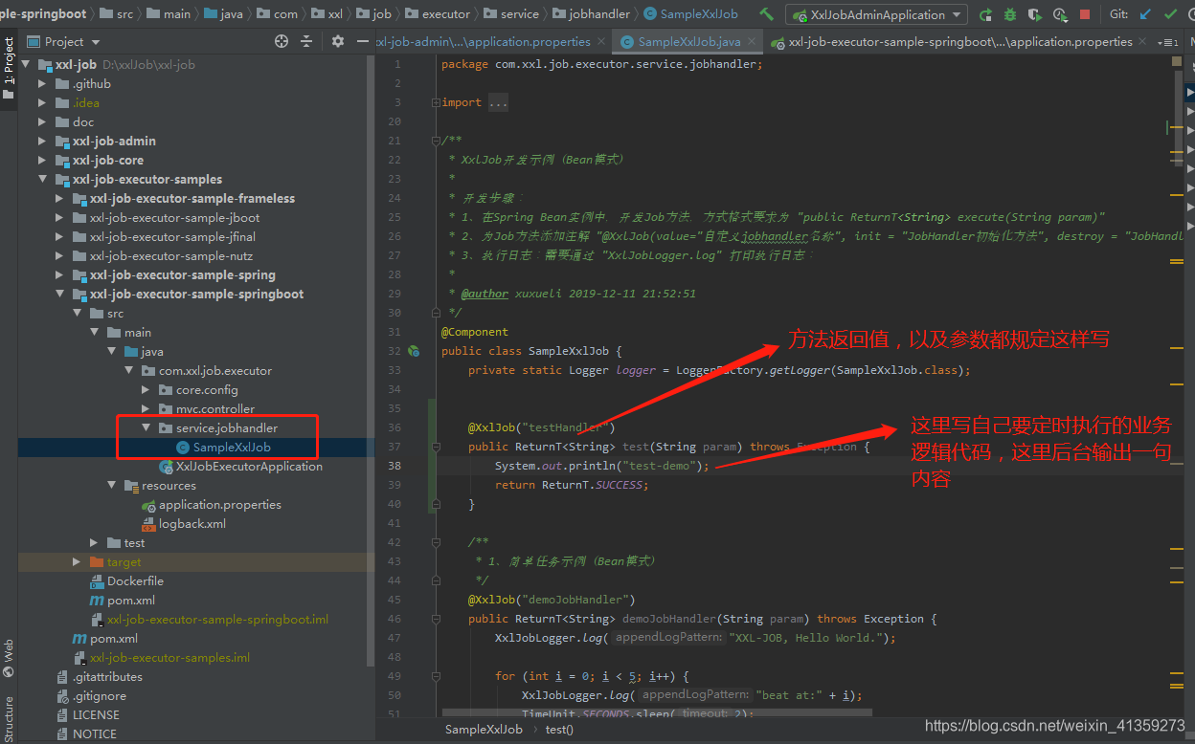
Task: Expand the .github folder
Action: pyautogui.click(x=42, y=84)
